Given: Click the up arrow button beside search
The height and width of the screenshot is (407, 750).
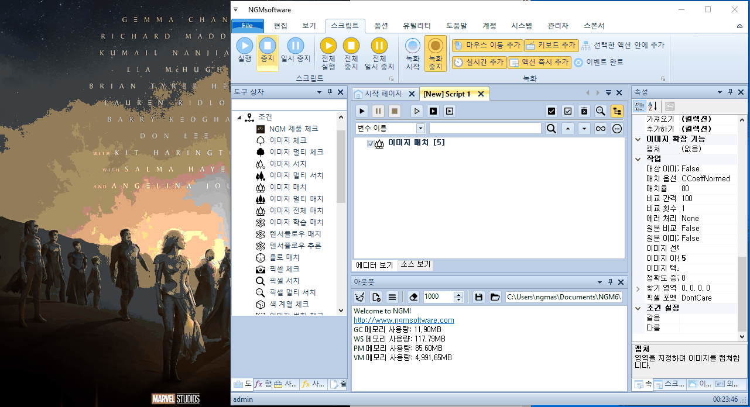Looking at the screenshot, I should (x=567, y=129).
